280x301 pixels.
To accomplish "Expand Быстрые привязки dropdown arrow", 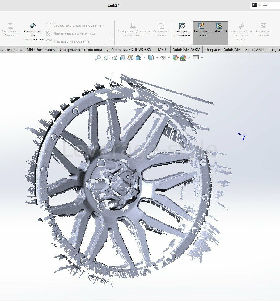I will 182,42.
